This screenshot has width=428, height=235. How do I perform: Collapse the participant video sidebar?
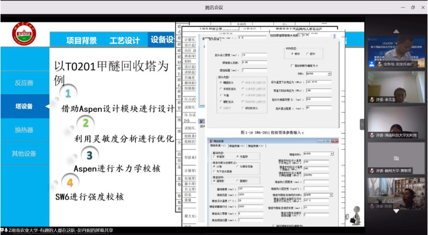(x=362, y=125)
